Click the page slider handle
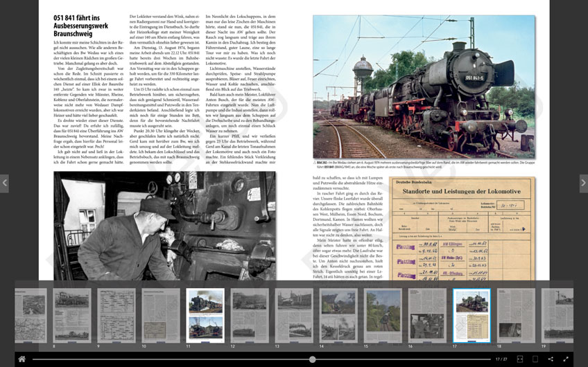Viewport: 588px width, 367px height. pos(312,359)
